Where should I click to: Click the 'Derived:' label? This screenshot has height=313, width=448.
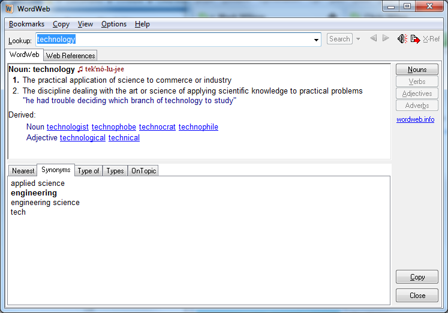22,115
